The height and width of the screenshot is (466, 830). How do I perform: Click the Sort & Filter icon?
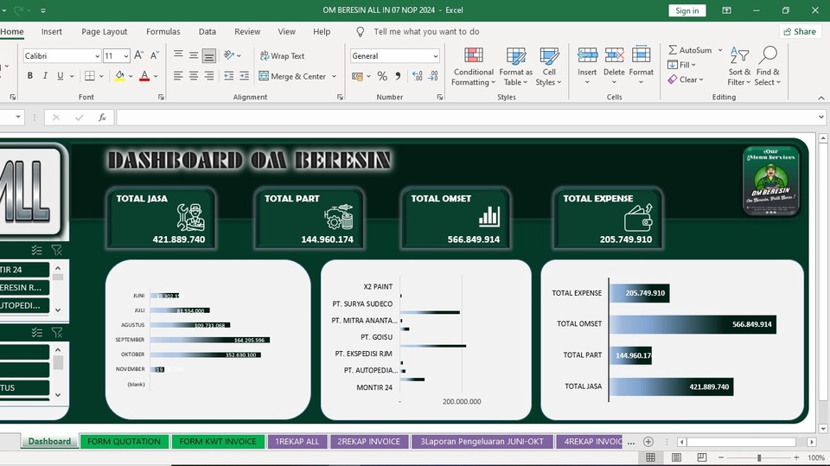[739, 56]
